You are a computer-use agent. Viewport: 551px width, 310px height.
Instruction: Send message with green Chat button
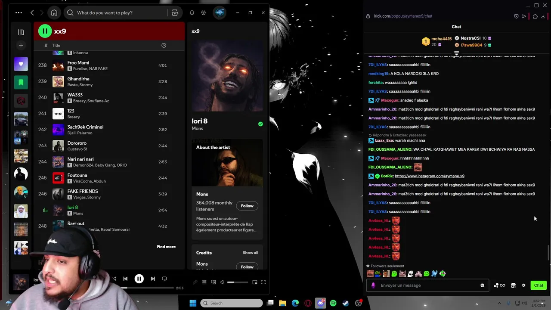[539, 285]
